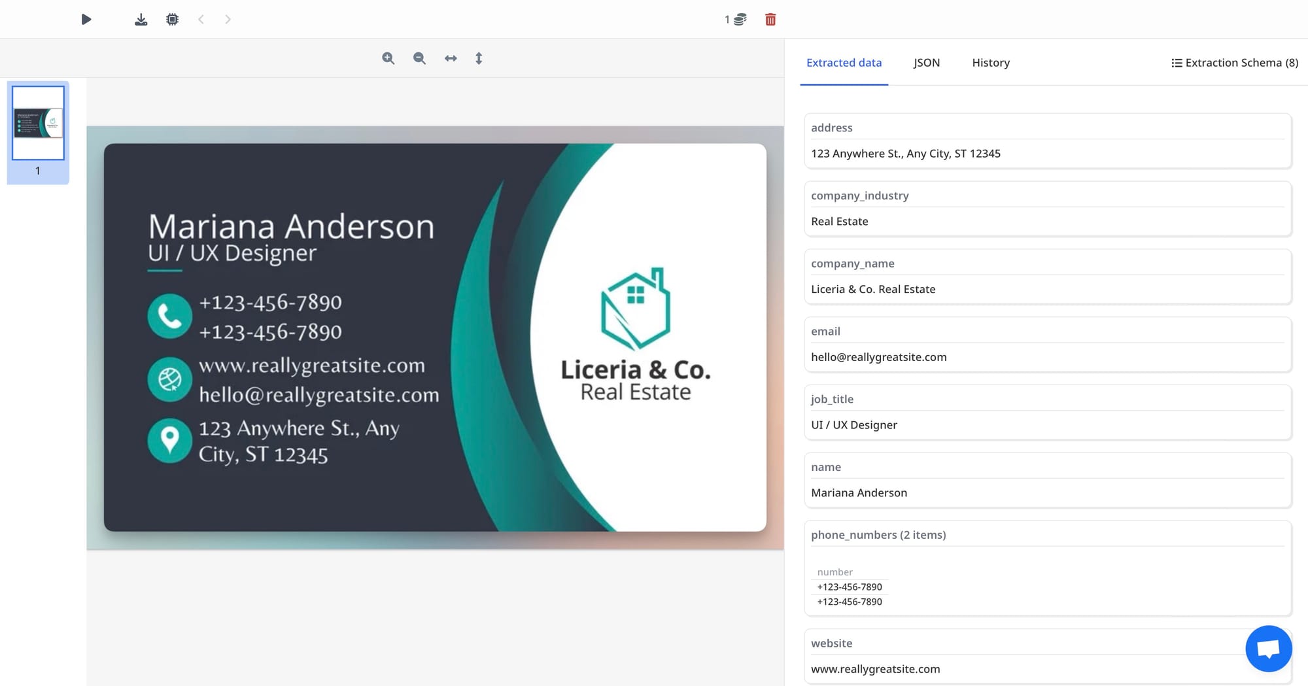Fit document to height
1308x686 pixels.
click(x=479, y=58)
